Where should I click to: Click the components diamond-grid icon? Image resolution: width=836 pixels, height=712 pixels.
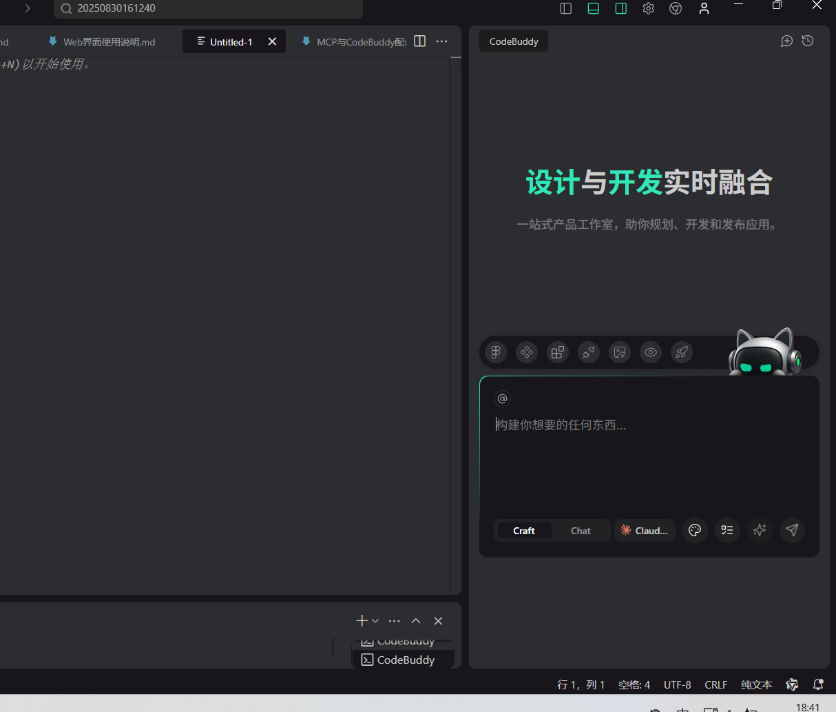click(x=527, y=352)
